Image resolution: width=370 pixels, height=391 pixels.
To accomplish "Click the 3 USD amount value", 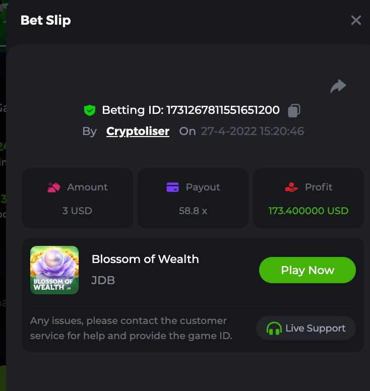I will point(77,211).
